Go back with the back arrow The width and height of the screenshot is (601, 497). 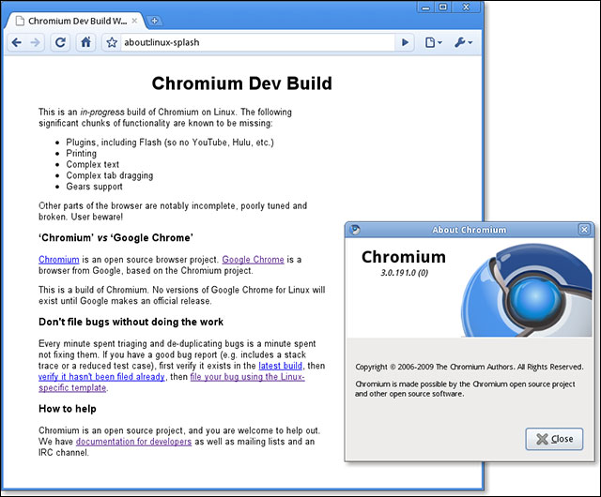(x=17, y=42)
